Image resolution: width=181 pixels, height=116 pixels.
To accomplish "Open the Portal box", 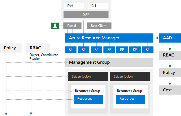I will [x=72, y=26].
